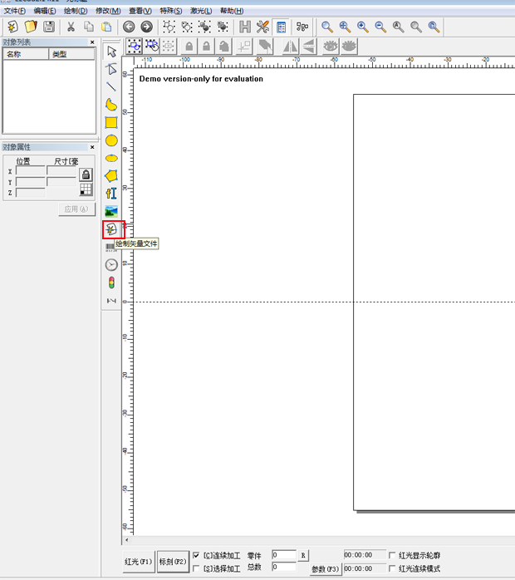
Task: Open a file with the folder icon
Action: point(31,27)
